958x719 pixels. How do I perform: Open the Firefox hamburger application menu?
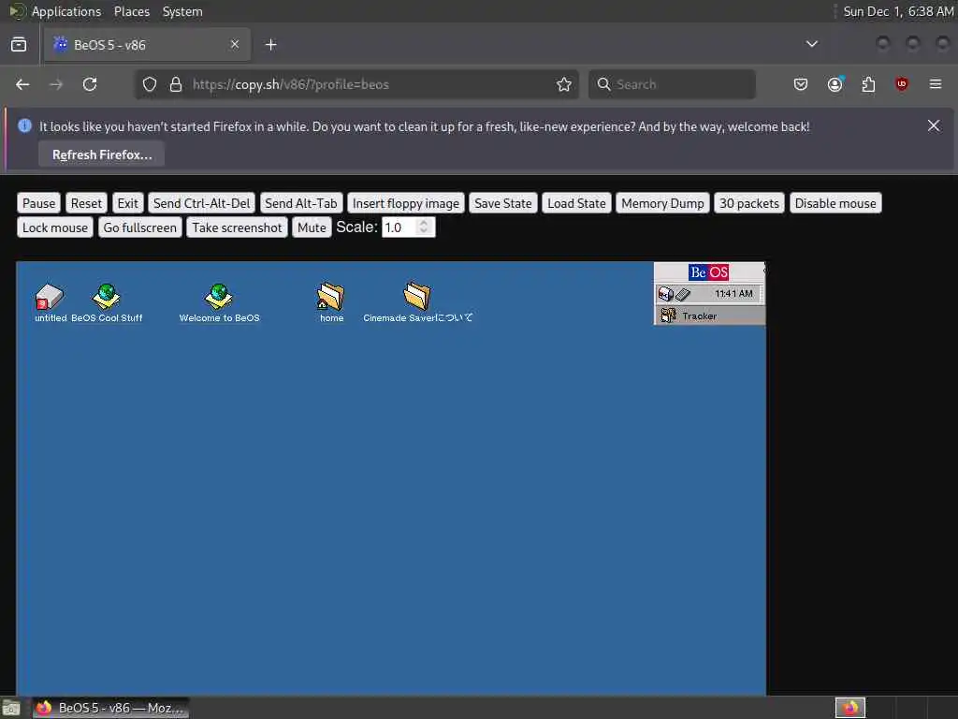point(936,84)
